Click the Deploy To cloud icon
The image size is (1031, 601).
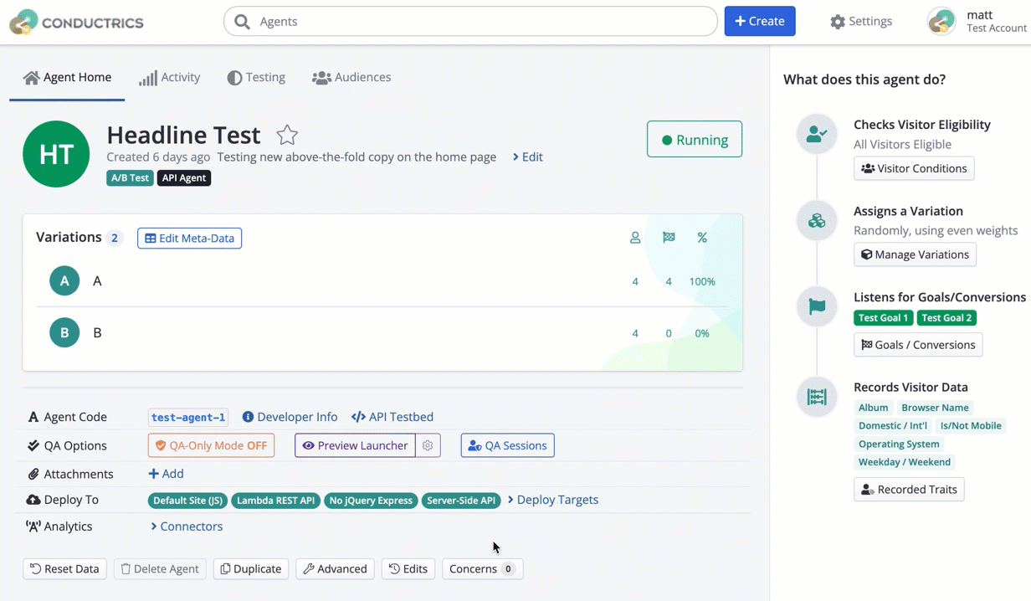coord(33,500)
